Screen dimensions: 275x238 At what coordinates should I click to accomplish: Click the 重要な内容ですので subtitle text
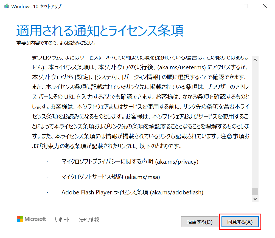(56, 43)
